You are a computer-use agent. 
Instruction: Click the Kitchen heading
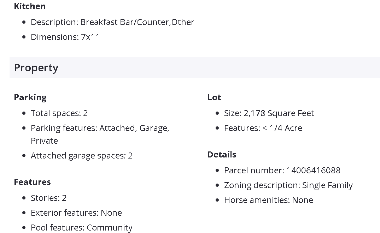(x=30, y=6)
